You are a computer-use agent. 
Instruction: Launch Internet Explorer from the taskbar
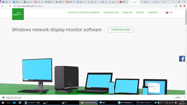[x=20, y=103]
